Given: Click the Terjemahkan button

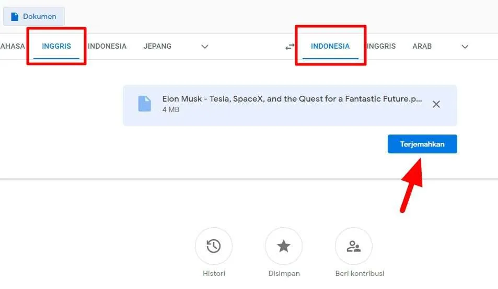Looking at the screenshot, I should point(422,144).
